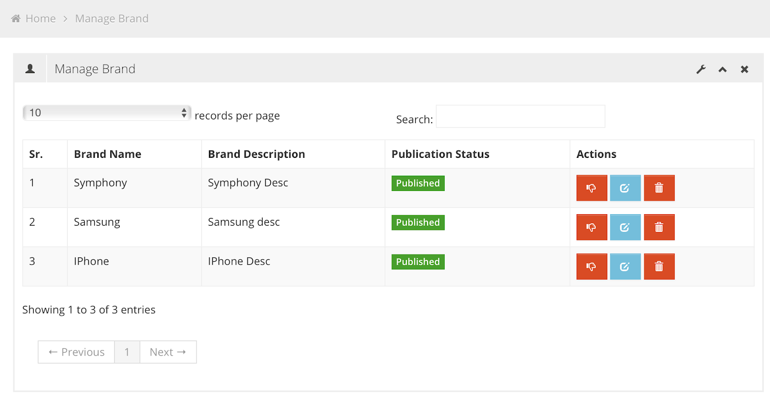Click the Actions column header
Image resolution: width=770 pixels, height=409 pixels.
point(662,154)
